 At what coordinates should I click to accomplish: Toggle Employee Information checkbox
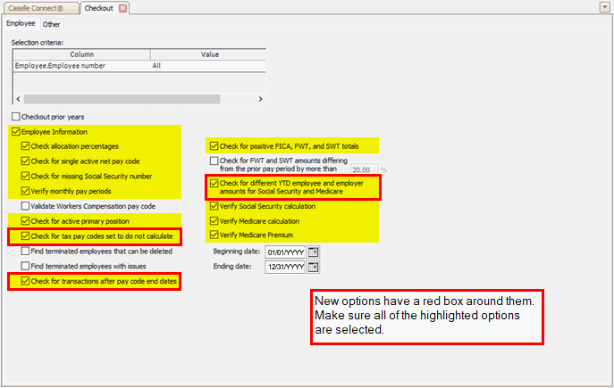(x=16, y=132)
